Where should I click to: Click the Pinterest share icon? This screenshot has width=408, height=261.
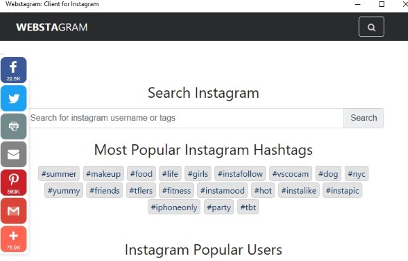point(14,182)
